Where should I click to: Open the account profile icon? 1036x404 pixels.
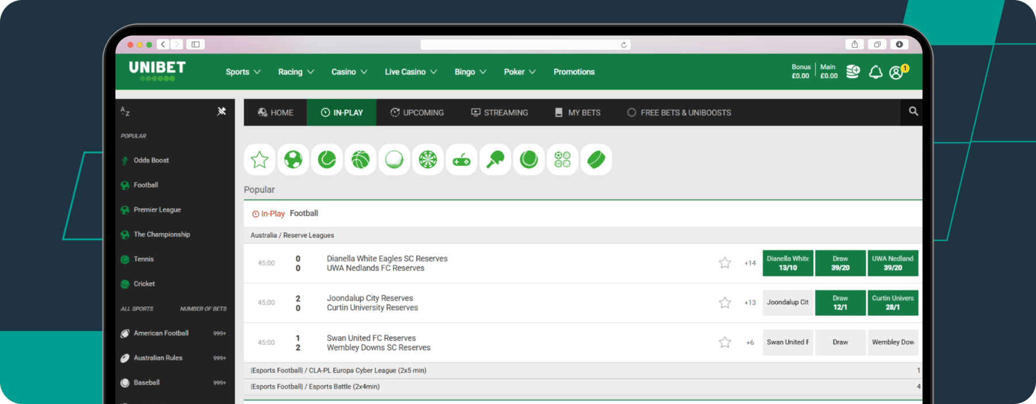point(896,73)
